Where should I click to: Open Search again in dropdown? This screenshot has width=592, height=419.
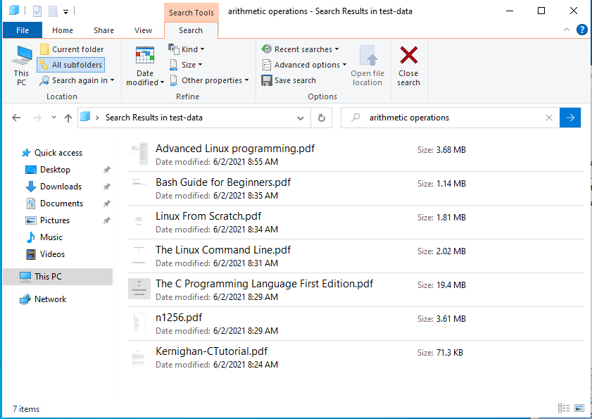(77, 80)
